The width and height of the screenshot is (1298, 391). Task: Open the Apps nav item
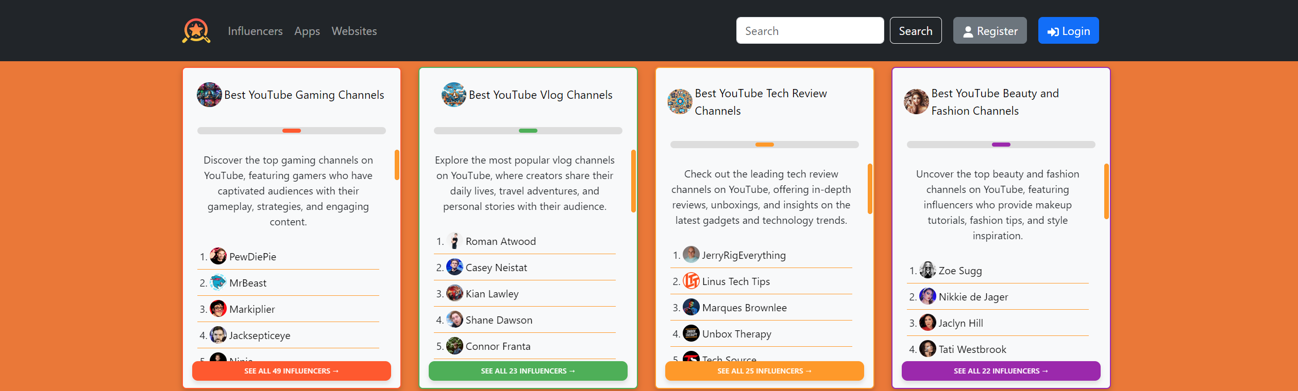307,31
